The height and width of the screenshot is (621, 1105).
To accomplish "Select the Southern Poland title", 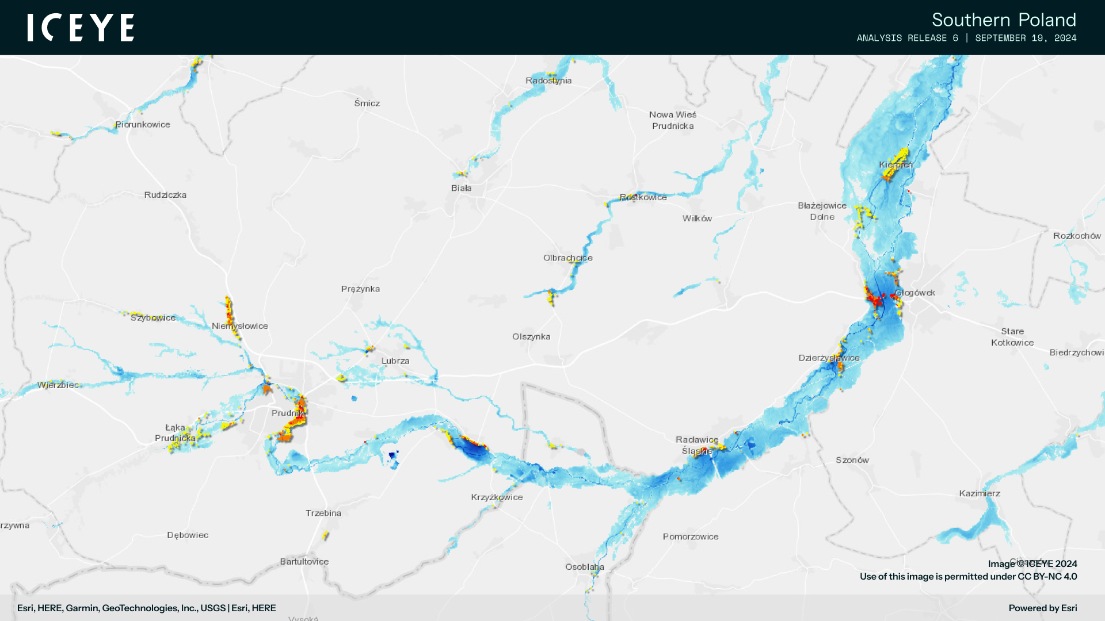I will (x=1004, y=20).
